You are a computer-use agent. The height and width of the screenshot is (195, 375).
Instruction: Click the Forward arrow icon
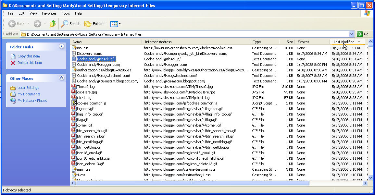point(37,24)
